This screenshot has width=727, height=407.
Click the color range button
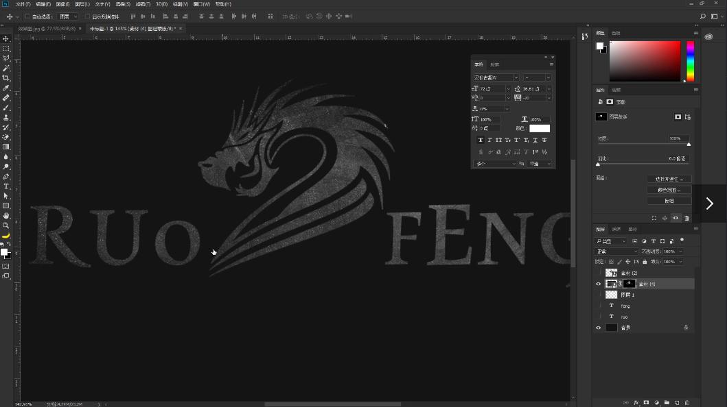[x=669, y=190]
